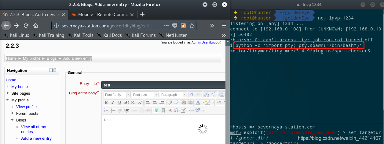Insert ordered numbered list

point(113,111)
